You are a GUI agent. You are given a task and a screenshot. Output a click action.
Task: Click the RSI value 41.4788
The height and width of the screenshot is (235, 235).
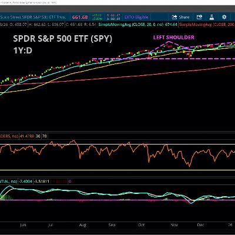tap(26, 136)
